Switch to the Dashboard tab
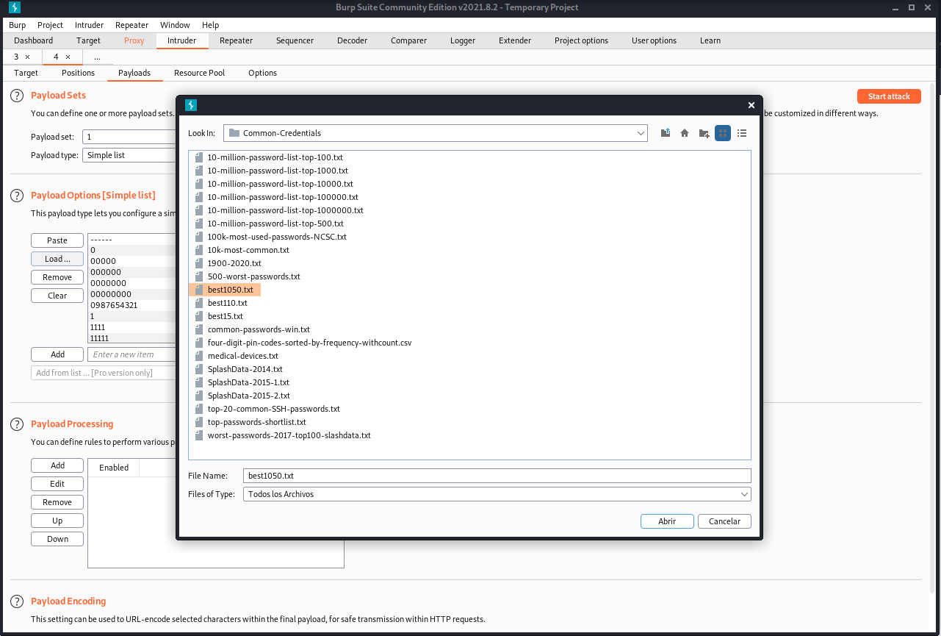The image size is (941, 636). tap(34, 40)
